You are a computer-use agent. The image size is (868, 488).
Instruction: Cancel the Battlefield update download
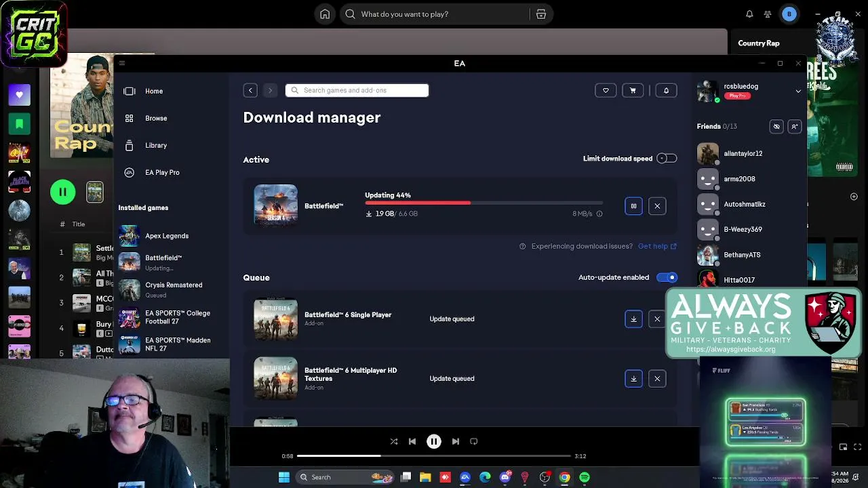tap(657, 206)
